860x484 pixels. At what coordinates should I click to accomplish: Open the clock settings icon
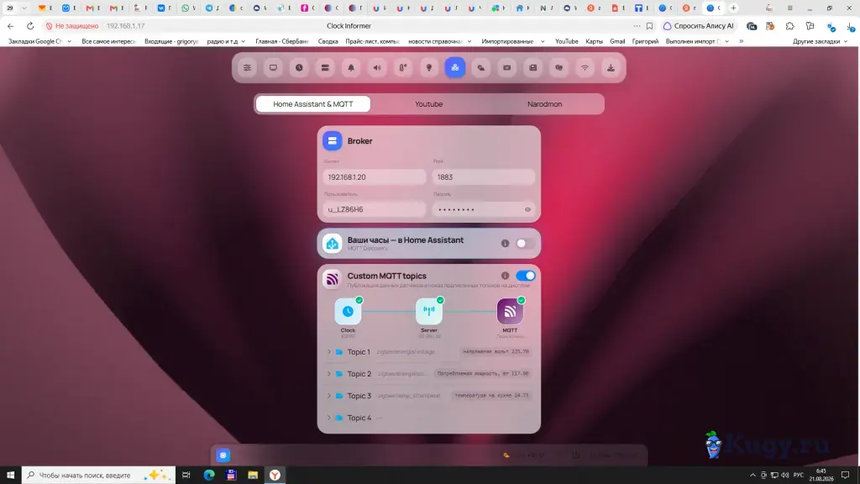299,67
